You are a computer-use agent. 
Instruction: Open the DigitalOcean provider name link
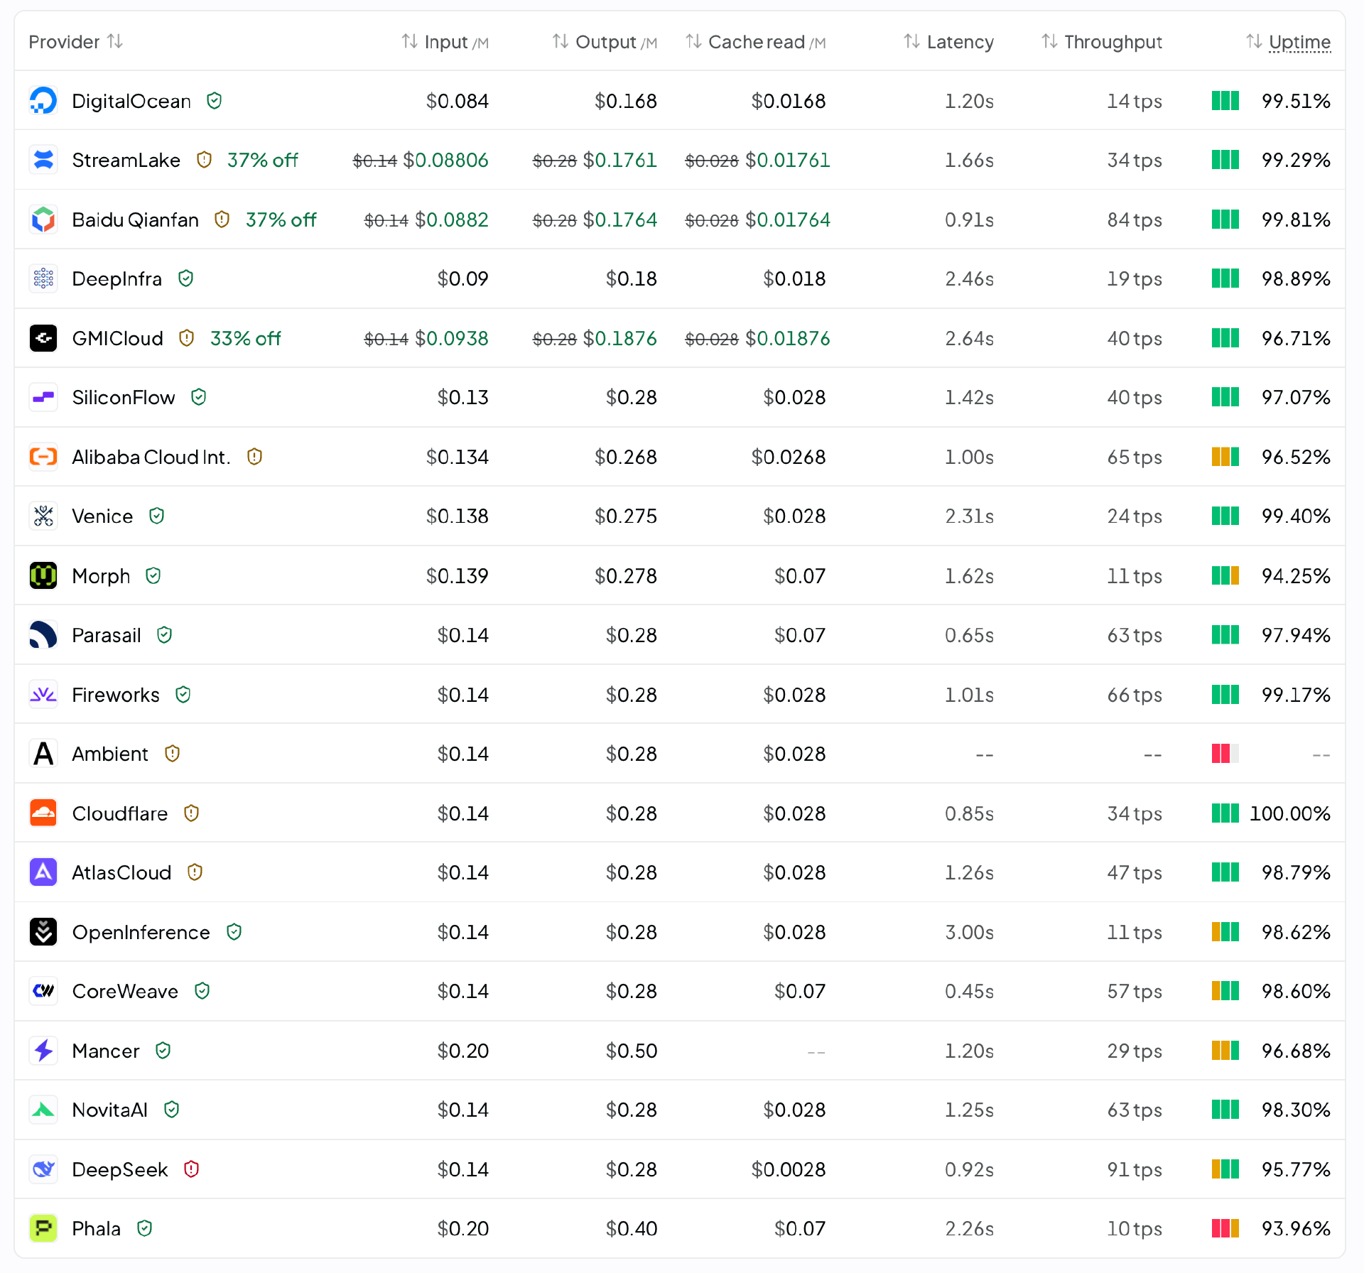(x=131, y=101)
